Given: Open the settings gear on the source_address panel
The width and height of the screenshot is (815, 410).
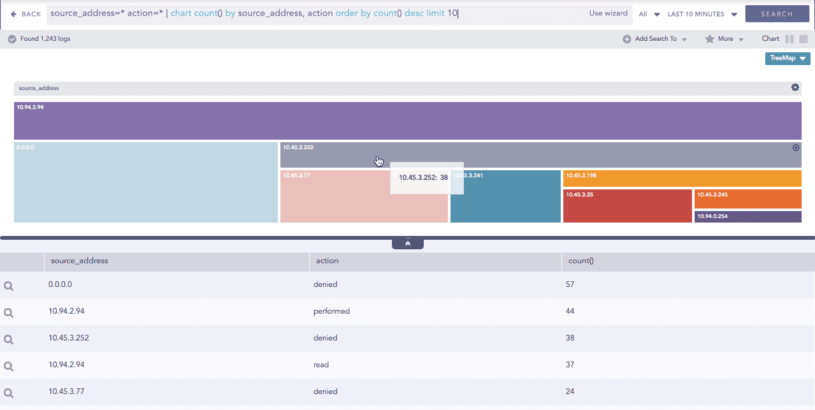Looking at the screenshot, I should click(795, 87).
